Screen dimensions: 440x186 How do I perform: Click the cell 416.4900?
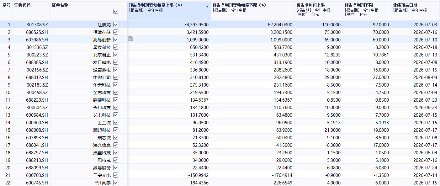coord(199,62)
